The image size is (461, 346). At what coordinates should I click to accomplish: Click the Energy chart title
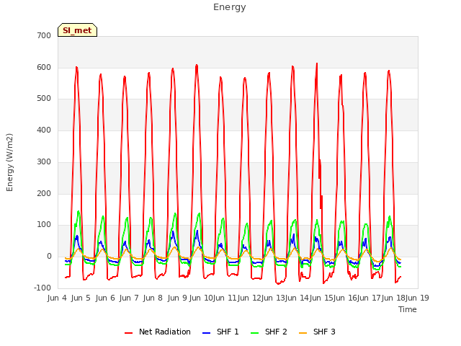tap(229, 7)
